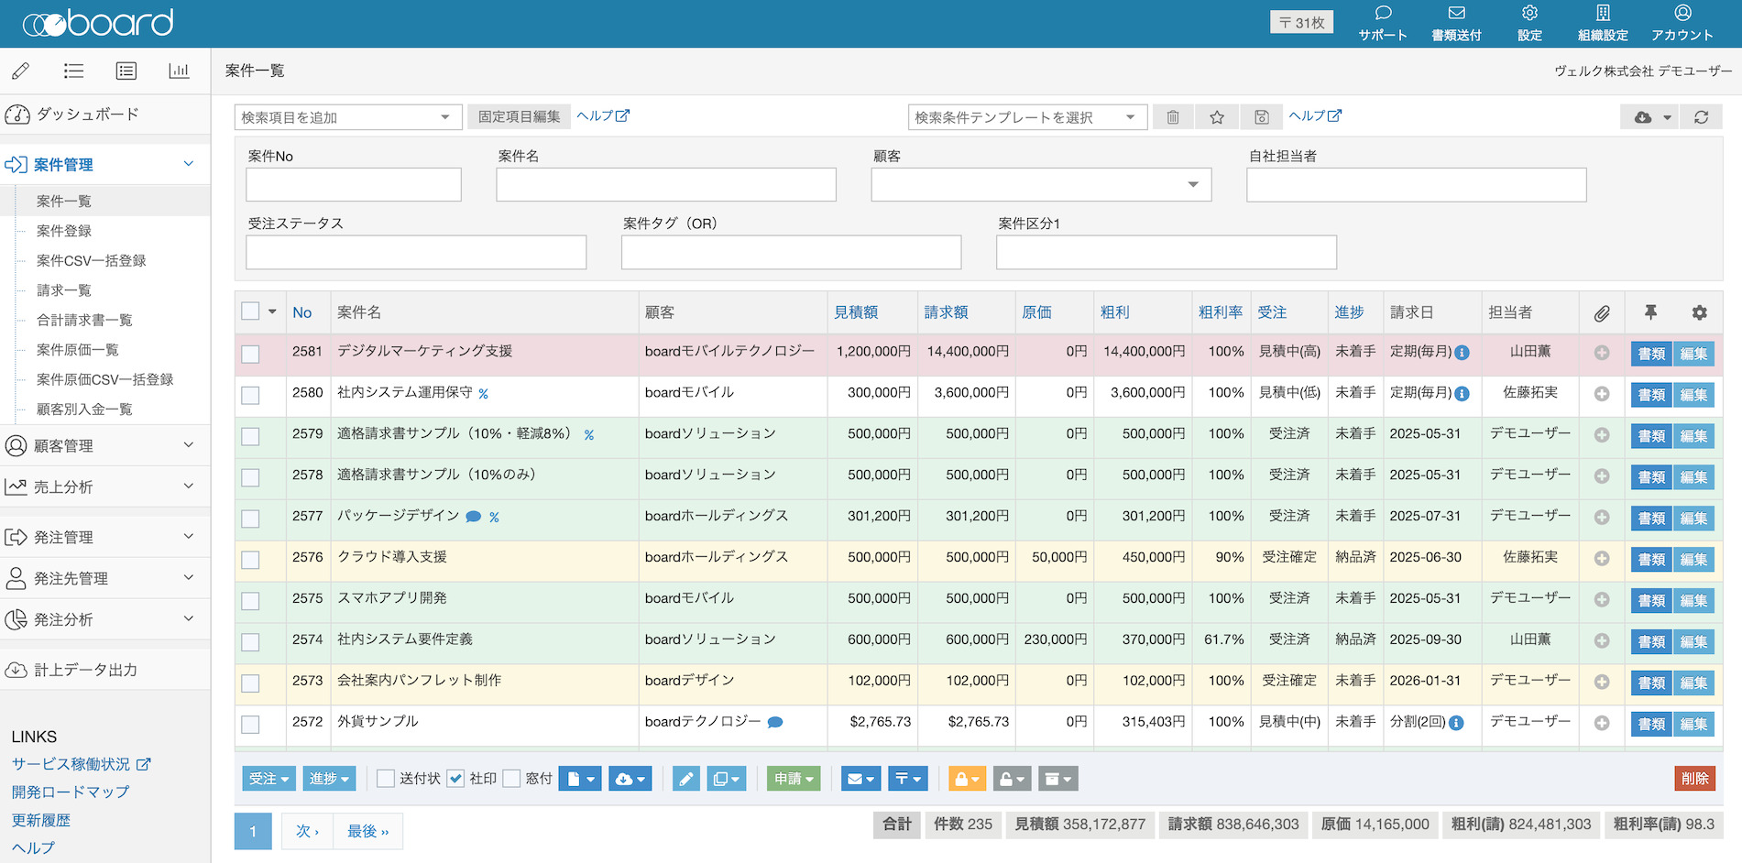The height and width of the screenshot is (863, 1742).
Task: Click the trash icon beside search template
Action: tap(1172, 117)
